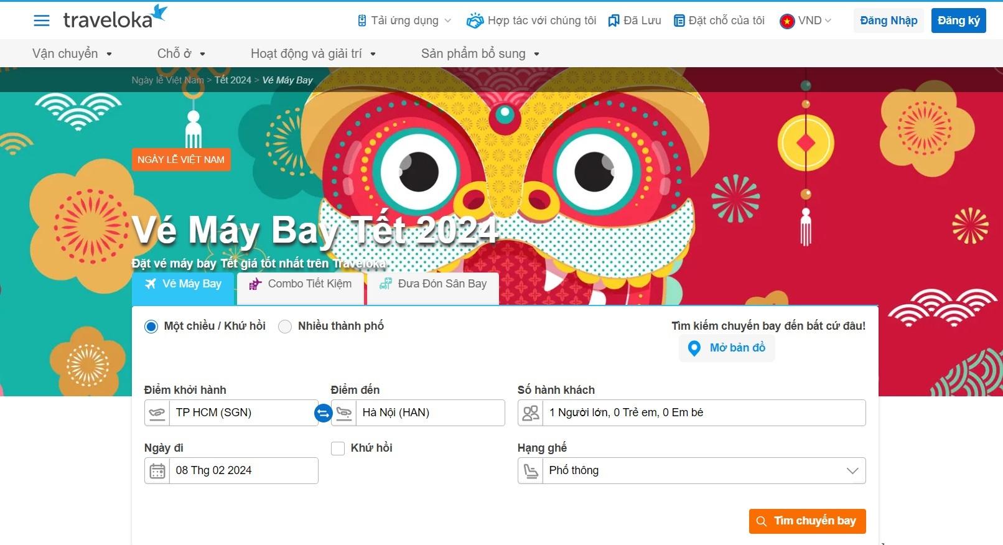Image resolution: width=1003 pixels, height=545 pixels.
Task: Click the map pin icon
Action: [694, 348]
